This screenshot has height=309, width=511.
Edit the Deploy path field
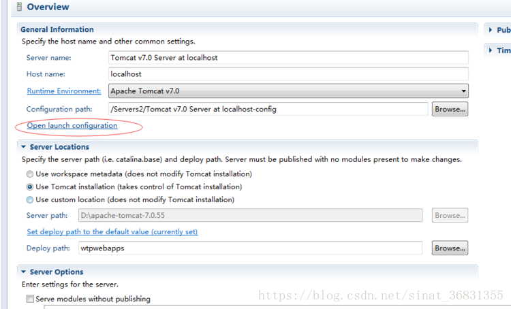(x=250, y=248)
